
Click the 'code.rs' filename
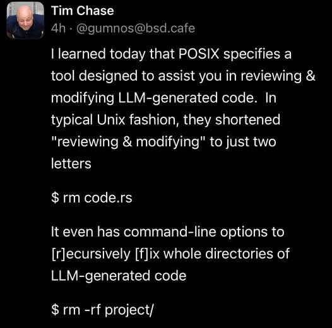pyautogui.click(x=108, y=198)
